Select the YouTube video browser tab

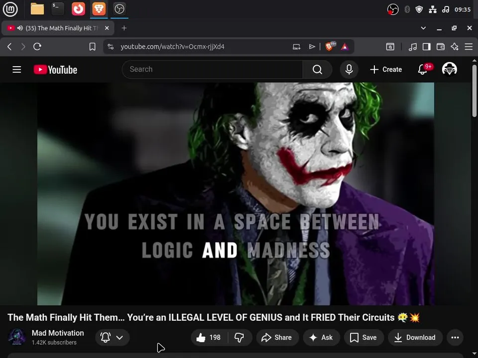pos(58,28)
